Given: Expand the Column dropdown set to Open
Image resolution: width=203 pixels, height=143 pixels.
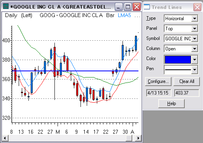Looking at the screenshot, I should [194, 49].
